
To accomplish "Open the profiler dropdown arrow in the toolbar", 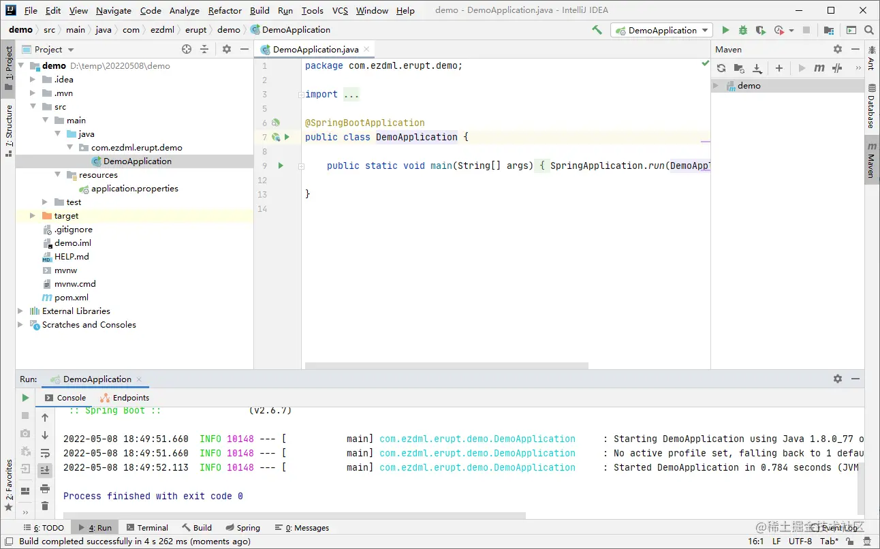I will coord(791,30).
